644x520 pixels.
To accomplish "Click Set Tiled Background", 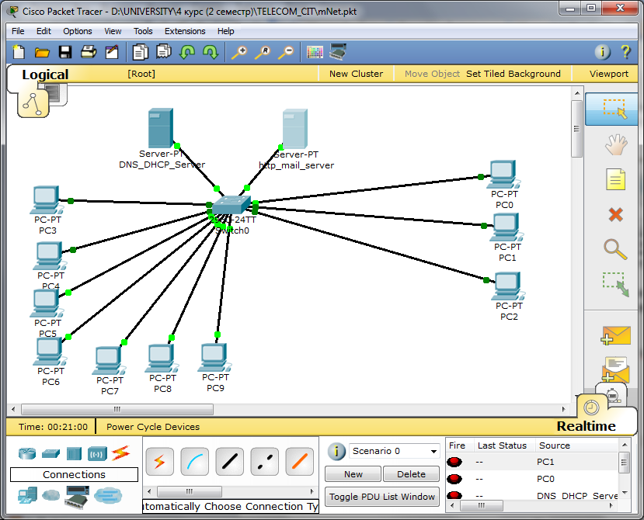I will [513, 74].
